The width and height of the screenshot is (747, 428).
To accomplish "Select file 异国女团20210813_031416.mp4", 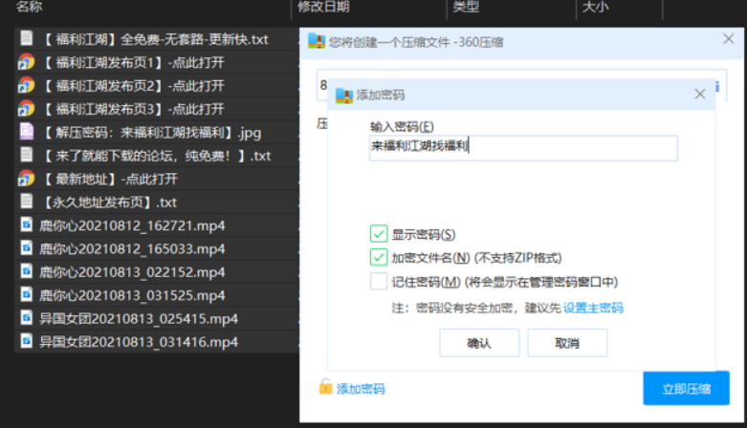I will 139,341.
